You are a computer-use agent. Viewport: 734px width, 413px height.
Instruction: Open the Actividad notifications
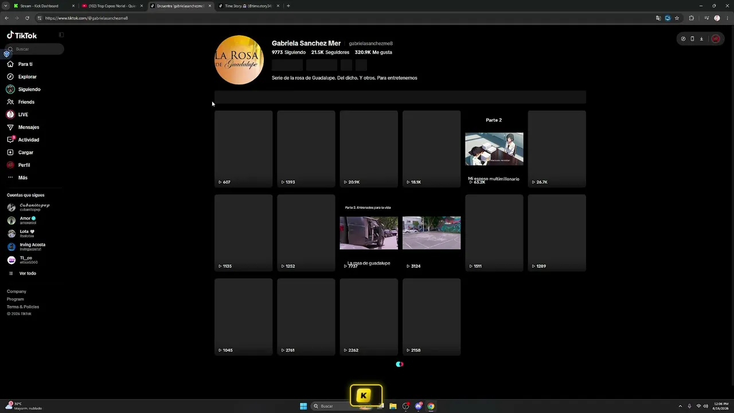point(23,140)
